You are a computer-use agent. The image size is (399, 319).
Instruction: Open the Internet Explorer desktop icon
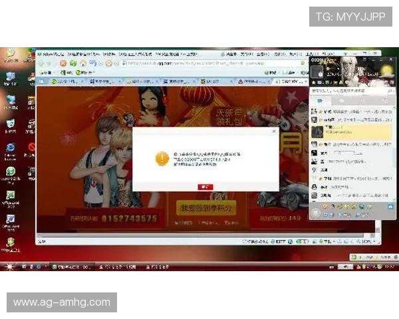coord(10,152)
